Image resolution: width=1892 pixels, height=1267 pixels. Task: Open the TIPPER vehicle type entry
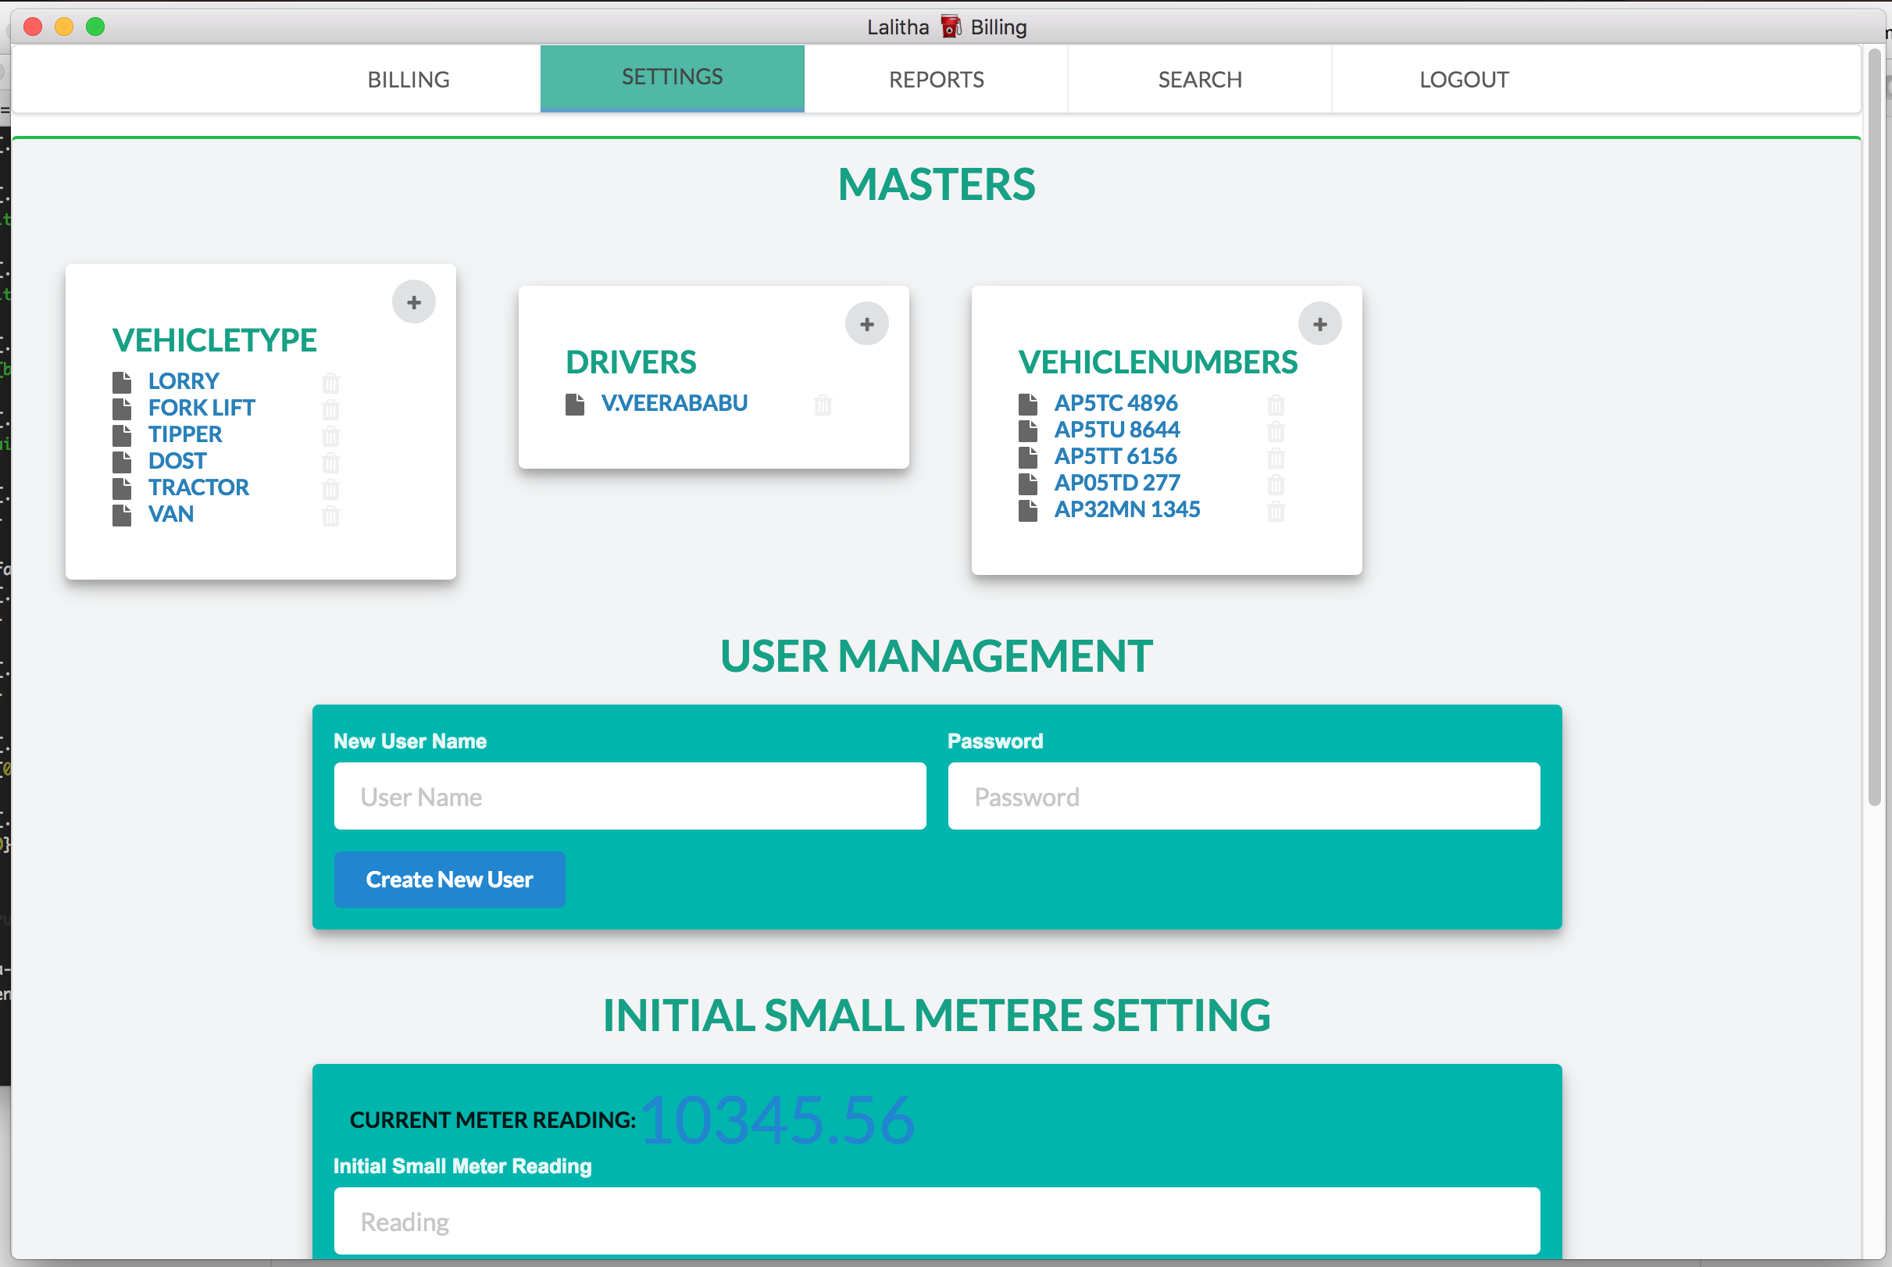185,434
